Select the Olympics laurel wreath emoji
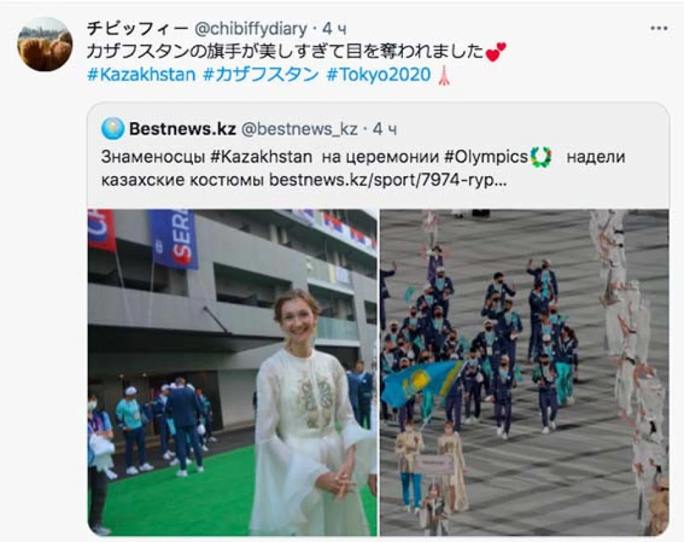This screenshot has height=542, width=684. point(541,157)
